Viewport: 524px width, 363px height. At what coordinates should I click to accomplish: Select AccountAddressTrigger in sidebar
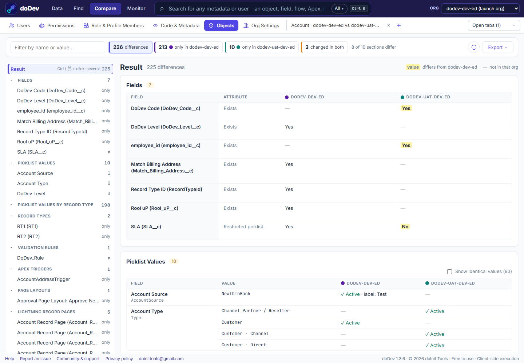point(60,280)
